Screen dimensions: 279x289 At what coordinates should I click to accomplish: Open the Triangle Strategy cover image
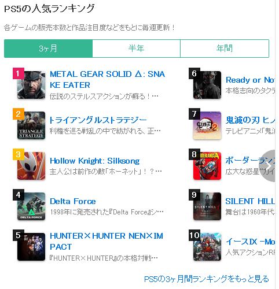pos(31,125)
